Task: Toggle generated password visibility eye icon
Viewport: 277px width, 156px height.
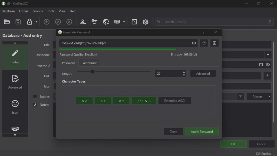Action: (x=194, y=43)
